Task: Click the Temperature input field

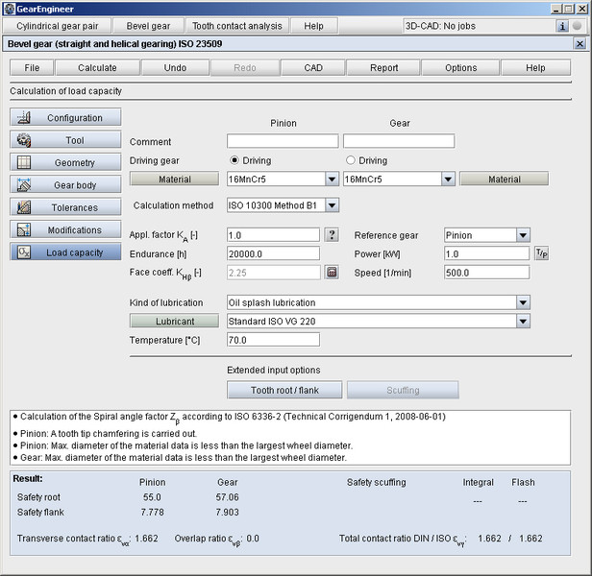Action: pyautogui.click(x=273, y=340)
